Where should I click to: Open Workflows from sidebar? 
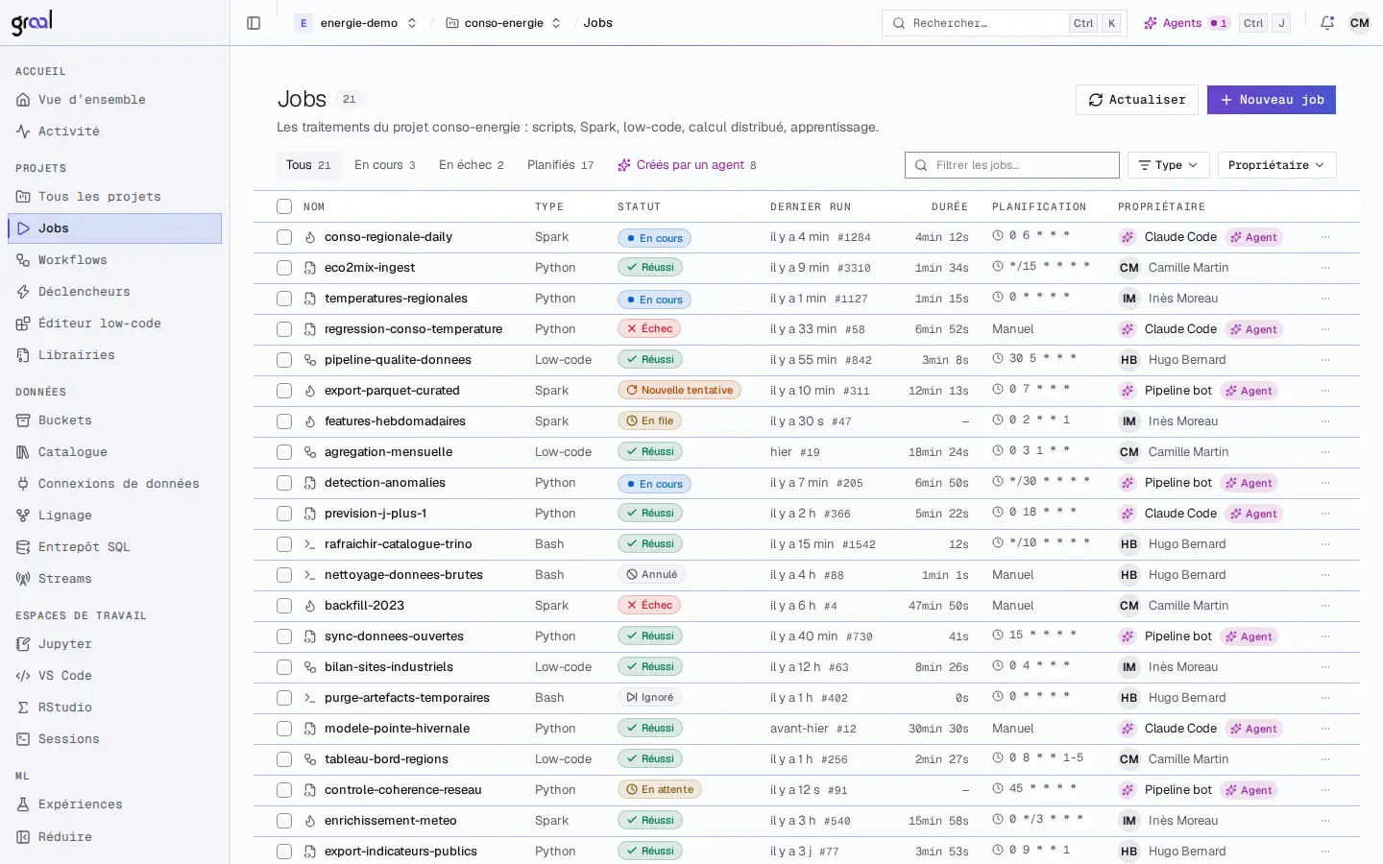[115, 260]
